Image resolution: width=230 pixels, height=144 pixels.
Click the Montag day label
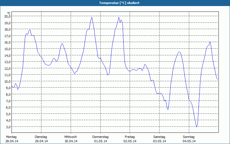tap(11, 137)
